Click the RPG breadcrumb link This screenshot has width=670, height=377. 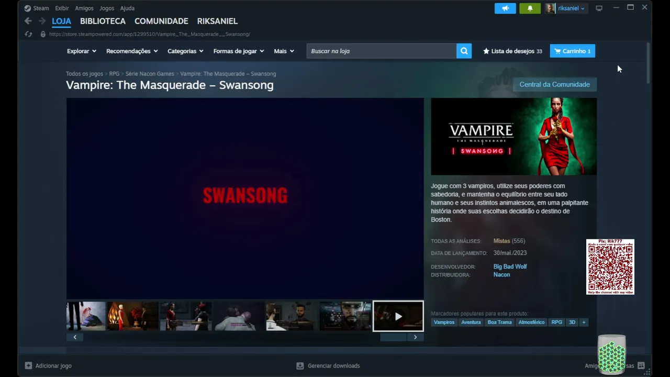tap(114, 74)
